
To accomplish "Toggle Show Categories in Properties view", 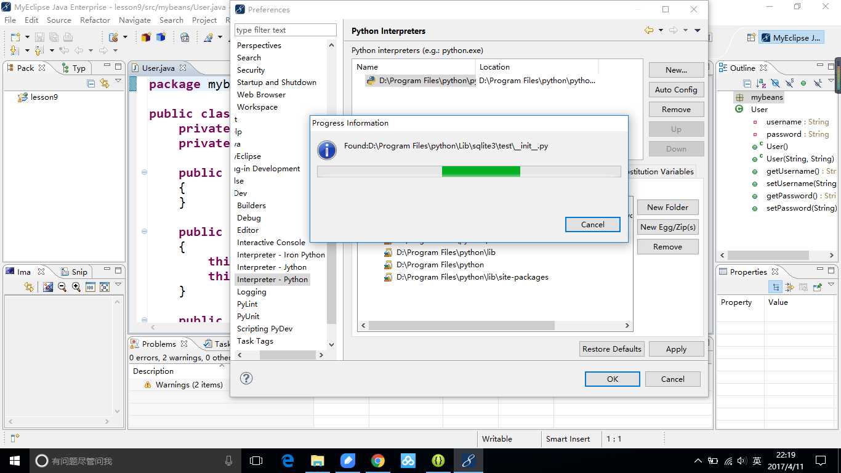I will coord(776,287).
